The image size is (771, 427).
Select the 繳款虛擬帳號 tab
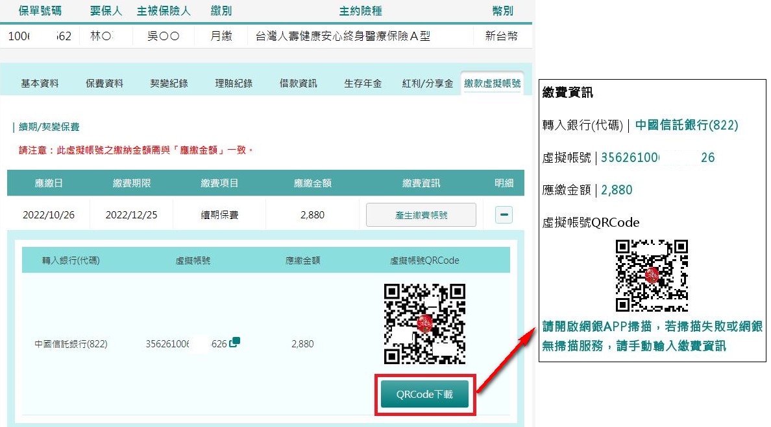coord(492,84)
